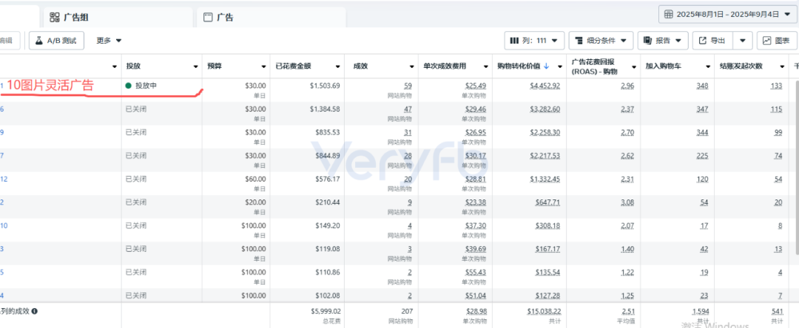
Task: Click the breakdown icon beside 细分条件
Action: click(x=579, y=41)
